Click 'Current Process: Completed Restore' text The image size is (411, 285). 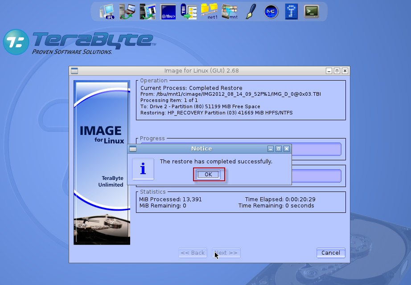click(x=191, y=88)
